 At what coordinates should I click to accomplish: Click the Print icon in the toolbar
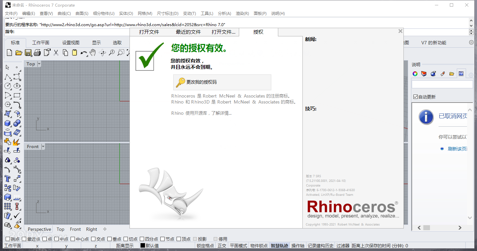[37, 53]
